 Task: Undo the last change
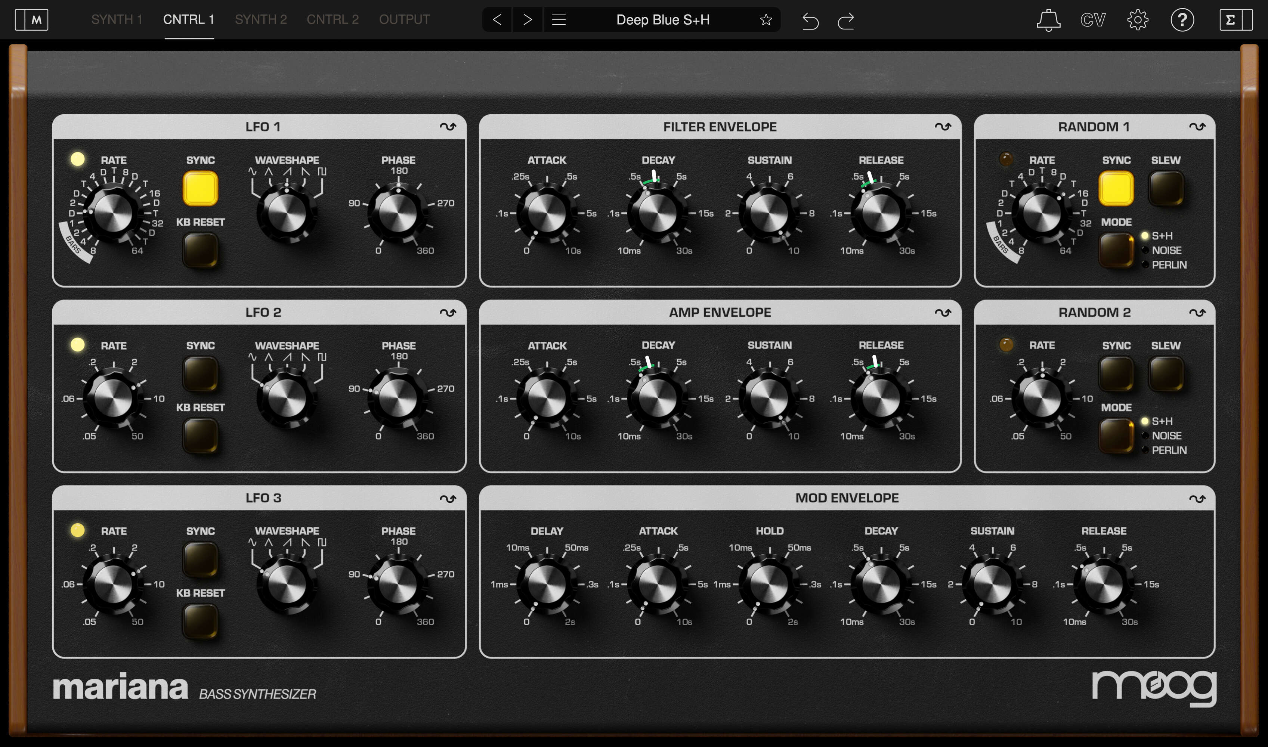[x=810, y=20]
